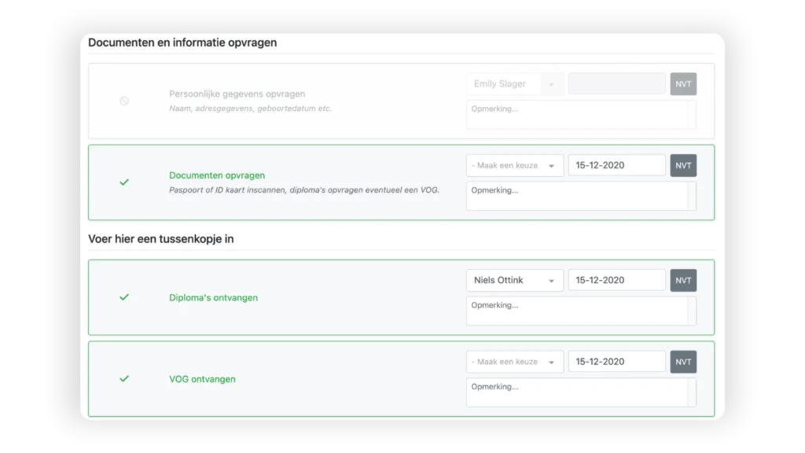
Task: Click the date field for VOG ontvangen
Action: click(x=616, y=362)
